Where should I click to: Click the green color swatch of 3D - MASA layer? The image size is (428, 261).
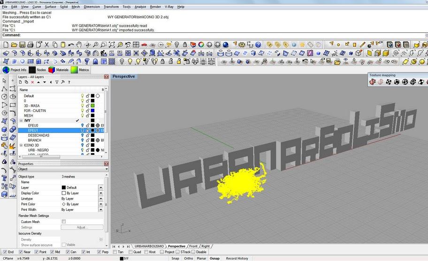pos(92,106)
